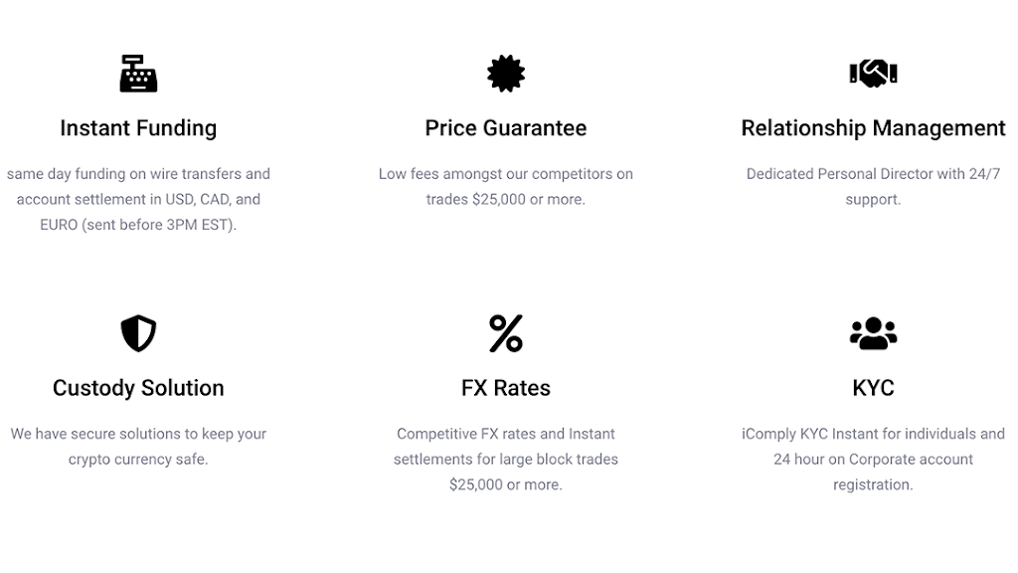Screen dimensions: 1018x573
Task: Select the Relationship Management heading
Action: point(873,128)
